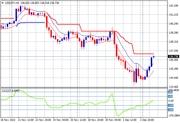Click the 100 level tag in CCI panel
This screenshot has width=180, height=123.
[170, 96]
